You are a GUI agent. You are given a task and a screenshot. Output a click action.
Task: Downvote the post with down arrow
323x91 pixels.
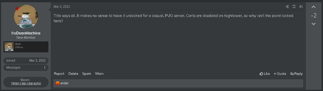[313, 24]
